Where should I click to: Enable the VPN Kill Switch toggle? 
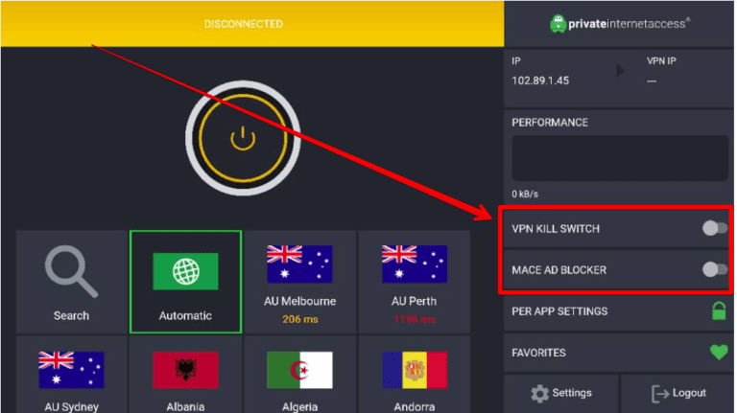pos(714,229)
